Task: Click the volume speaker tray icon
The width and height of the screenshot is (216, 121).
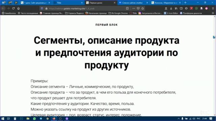Action: pos(194,119)
